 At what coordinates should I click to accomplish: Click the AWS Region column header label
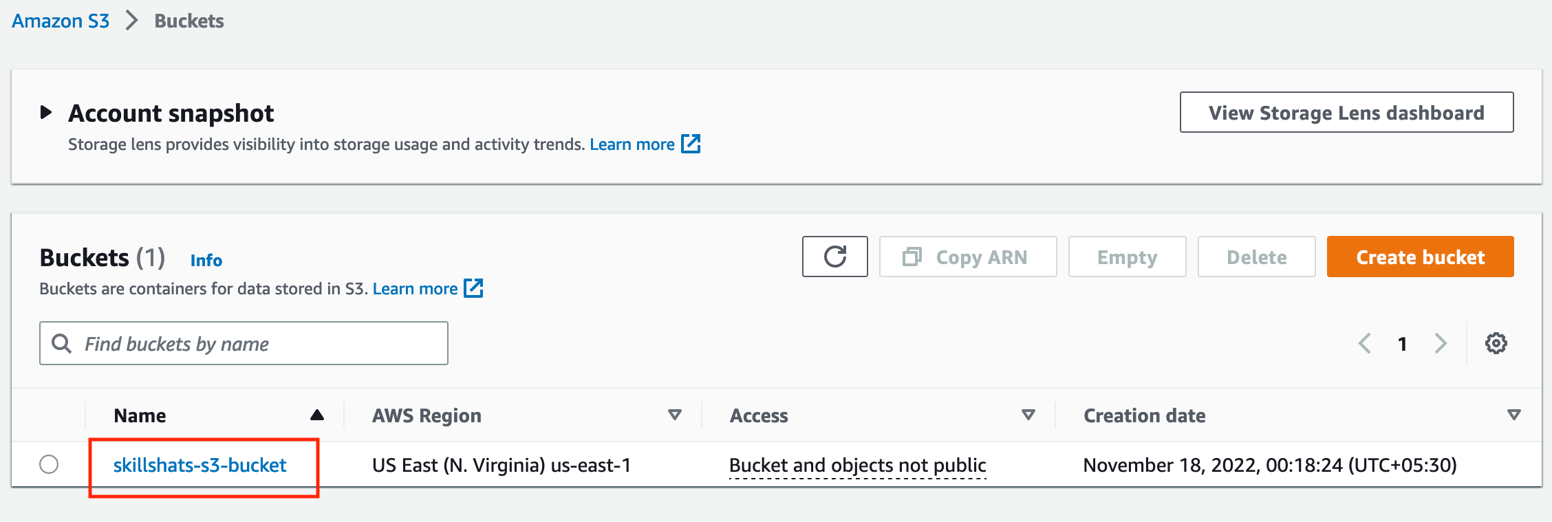427,415
